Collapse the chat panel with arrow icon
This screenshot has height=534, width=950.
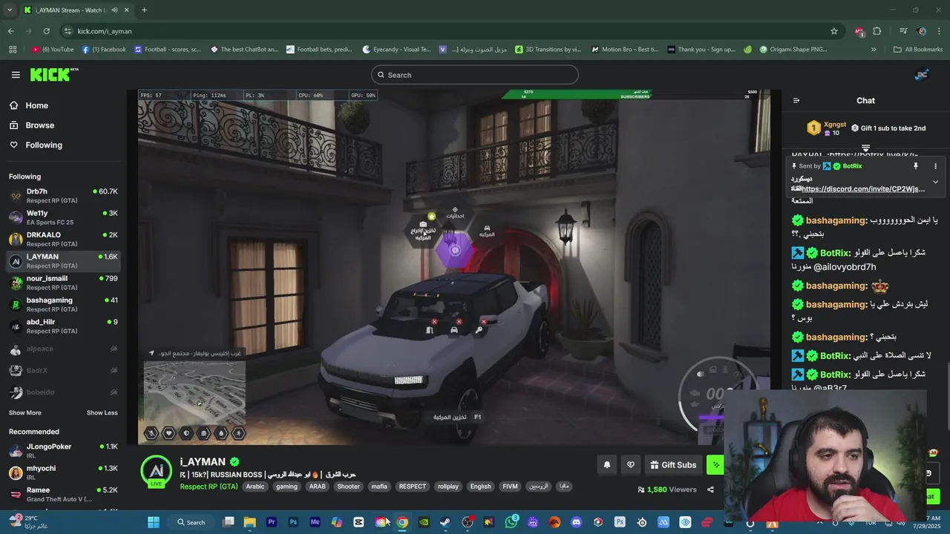pos(796,100)
